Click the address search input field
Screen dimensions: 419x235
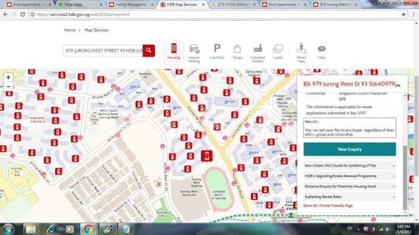click(103, 50)
